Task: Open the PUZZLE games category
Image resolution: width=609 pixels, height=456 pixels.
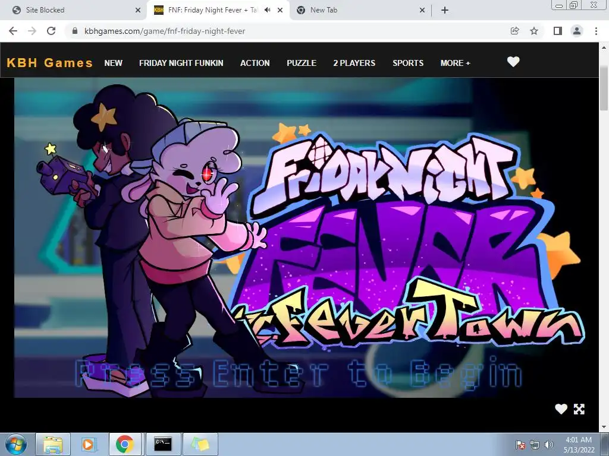Action: [x=302, y=63]
